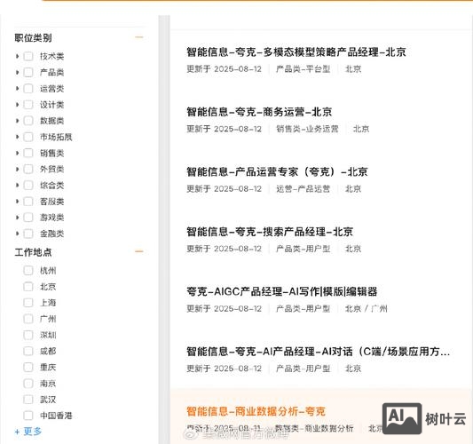Select the 上海 location checkbox
This screenshot has width=473, height=444.
(28, 303)
